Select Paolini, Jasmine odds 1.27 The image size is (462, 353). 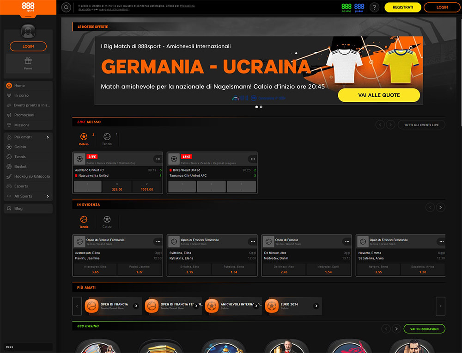(140, 269)
